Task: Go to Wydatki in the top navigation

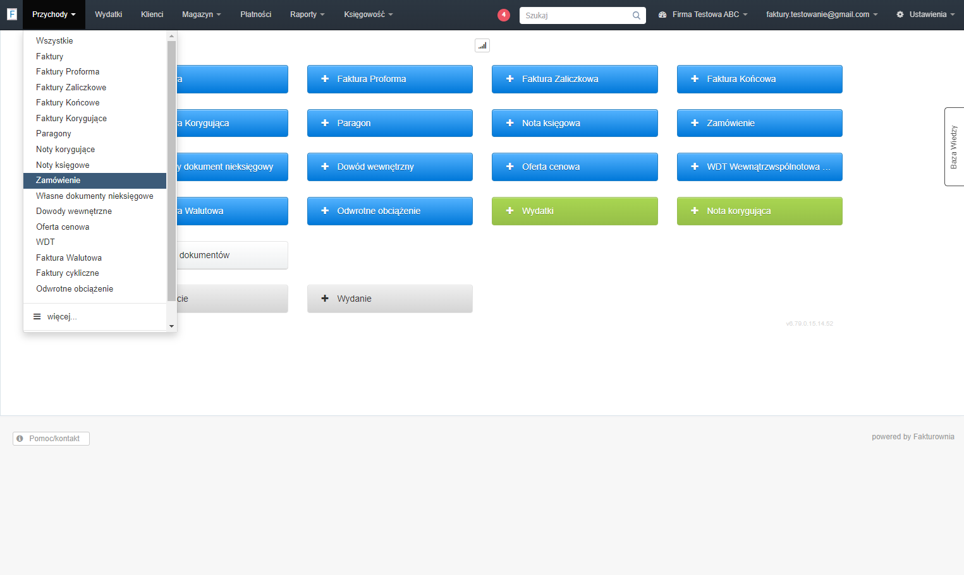Action: (x=108, y=15)
